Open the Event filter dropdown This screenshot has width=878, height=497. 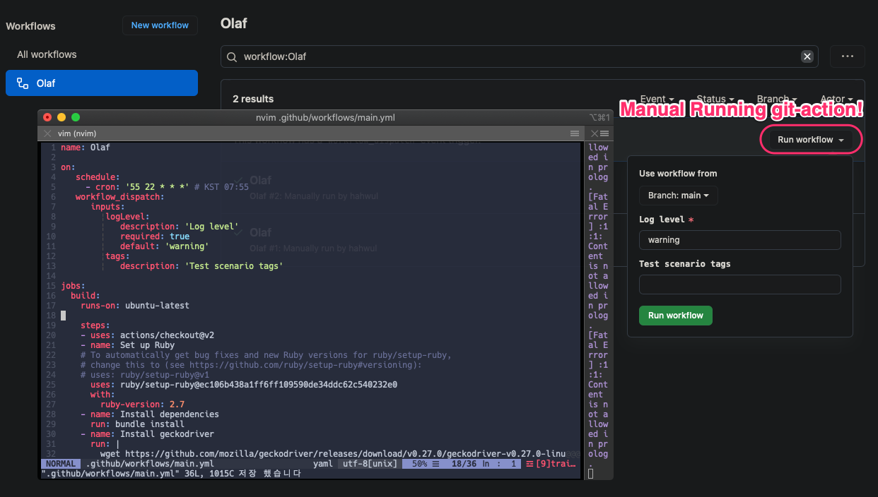pos(656,99)
